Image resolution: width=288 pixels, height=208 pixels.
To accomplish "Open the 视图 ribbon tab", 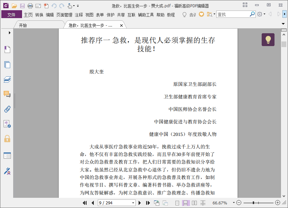I will point(90,15).
